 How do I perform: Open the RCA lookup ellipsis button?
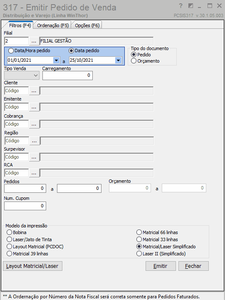pyautogui.click(x=34, y=173)
